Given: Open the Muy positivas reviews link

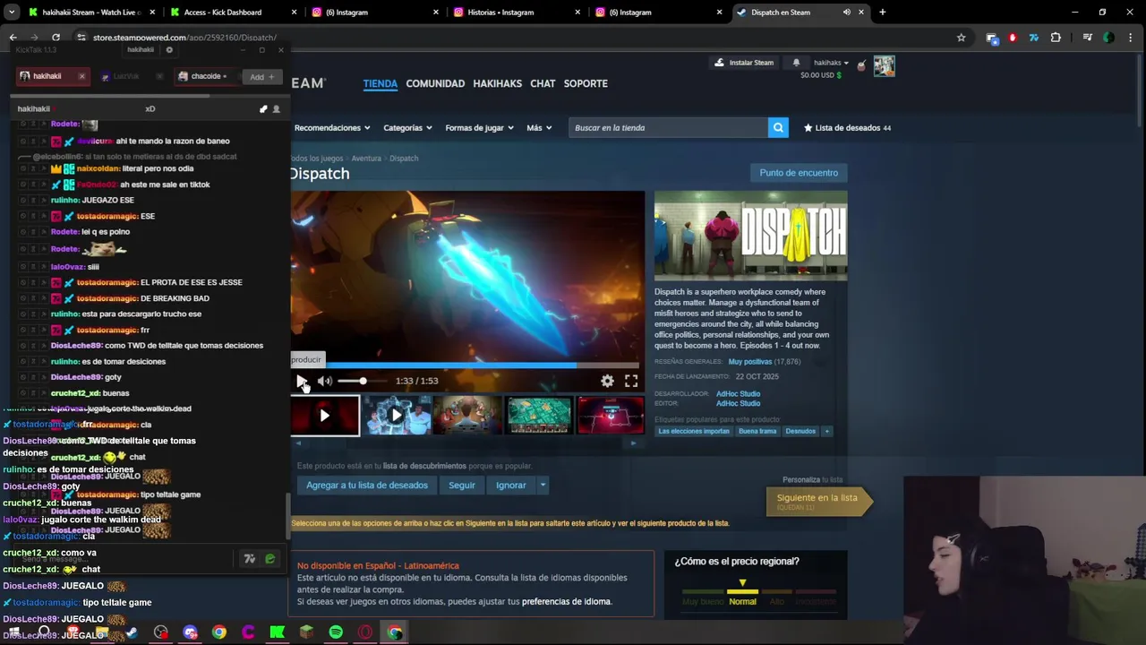Looking at the screenshot, I should [749, 362].
